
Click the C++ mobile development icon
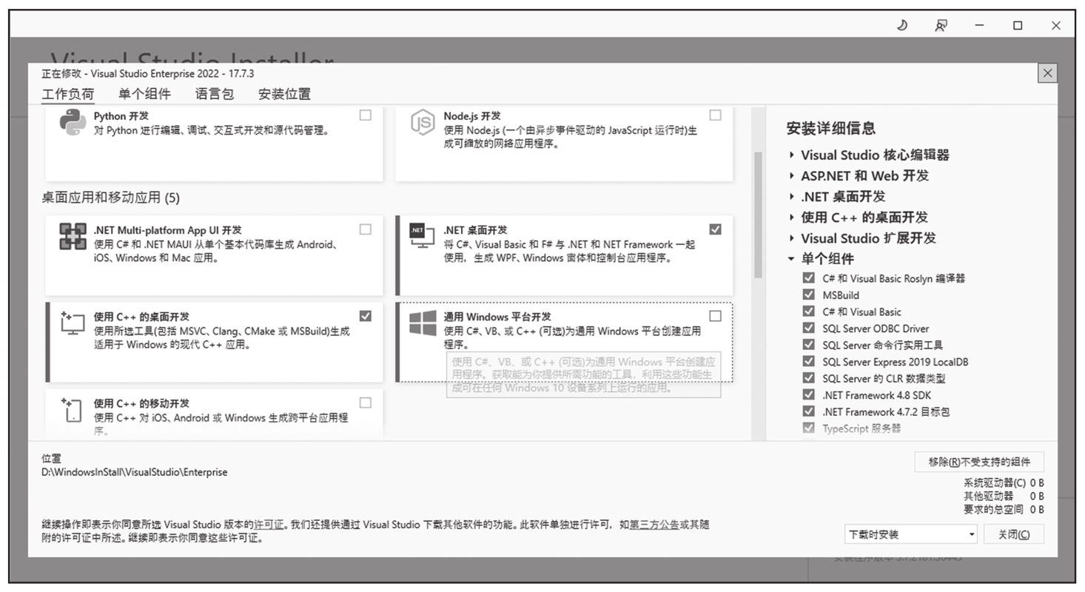[x=72, y=410]
